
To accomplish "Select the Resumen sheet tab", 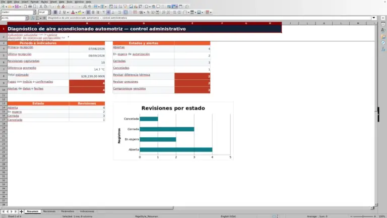I will pyautogui.click(x=33, y=211).
